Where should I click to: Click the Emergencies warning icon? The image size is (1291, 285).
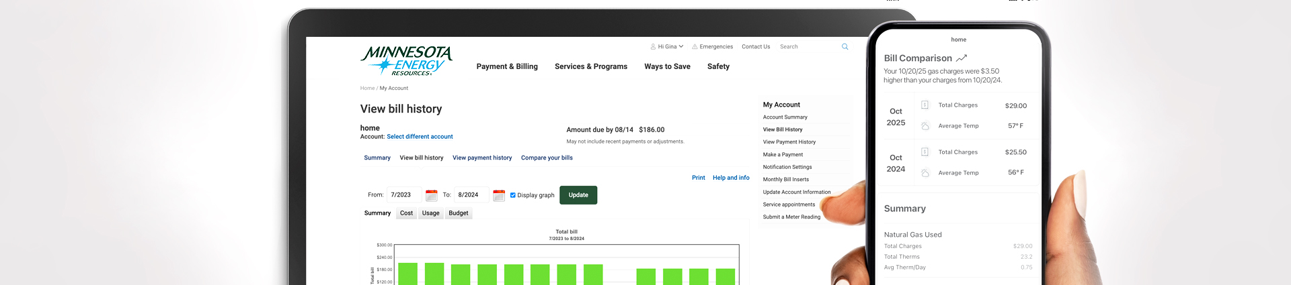pyautogui.click(x=695, y=47)
